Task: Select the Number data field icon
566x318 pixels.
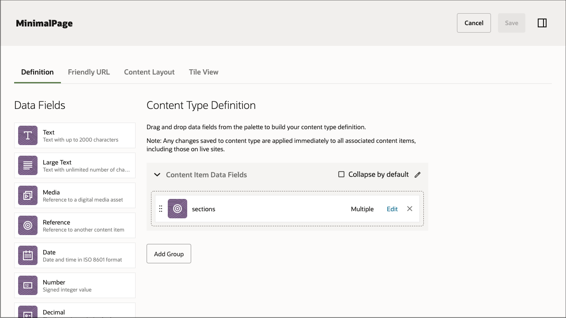Action: pyautogui.click(x=27, y=285)
